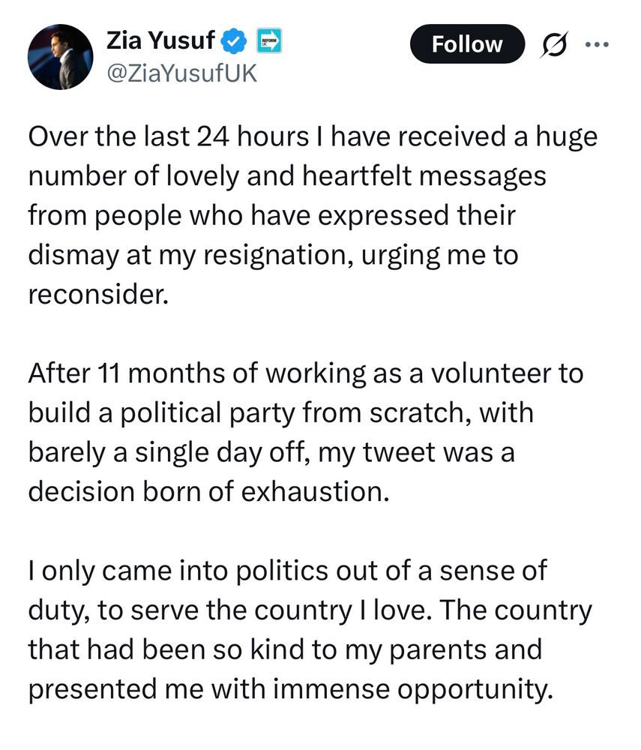The height and width of the screenshot is (750, 641).
Task: Follow Zia Yusuf's account
Action: click(467, 44)
